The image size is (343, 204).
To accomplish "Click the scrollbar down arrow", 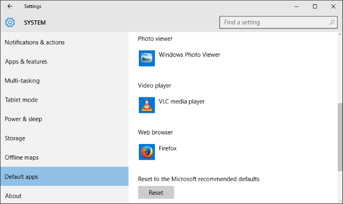I will 340,201.
